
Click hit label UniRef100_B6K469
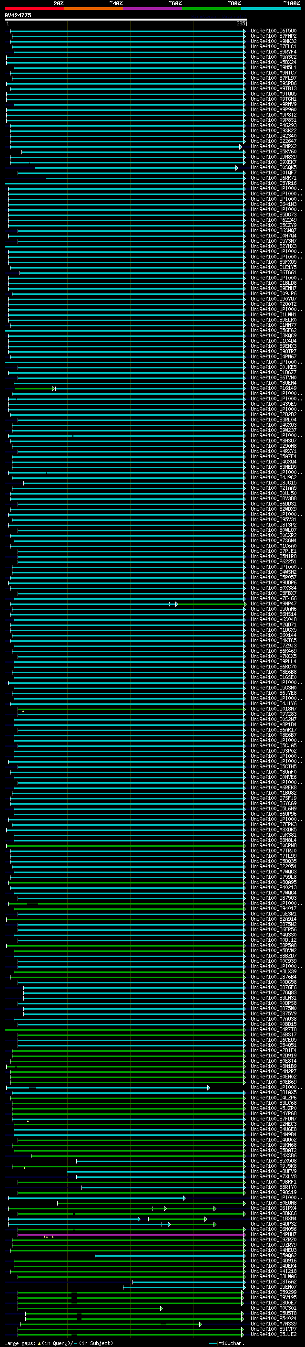(274, 651)
